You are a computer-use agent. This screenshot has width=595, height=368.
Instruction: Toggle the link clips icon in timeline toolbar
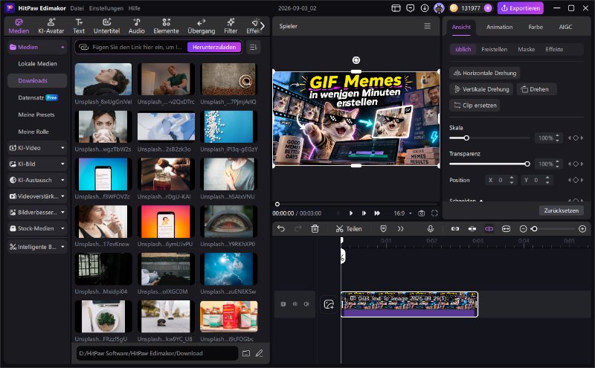click(455, 228)
